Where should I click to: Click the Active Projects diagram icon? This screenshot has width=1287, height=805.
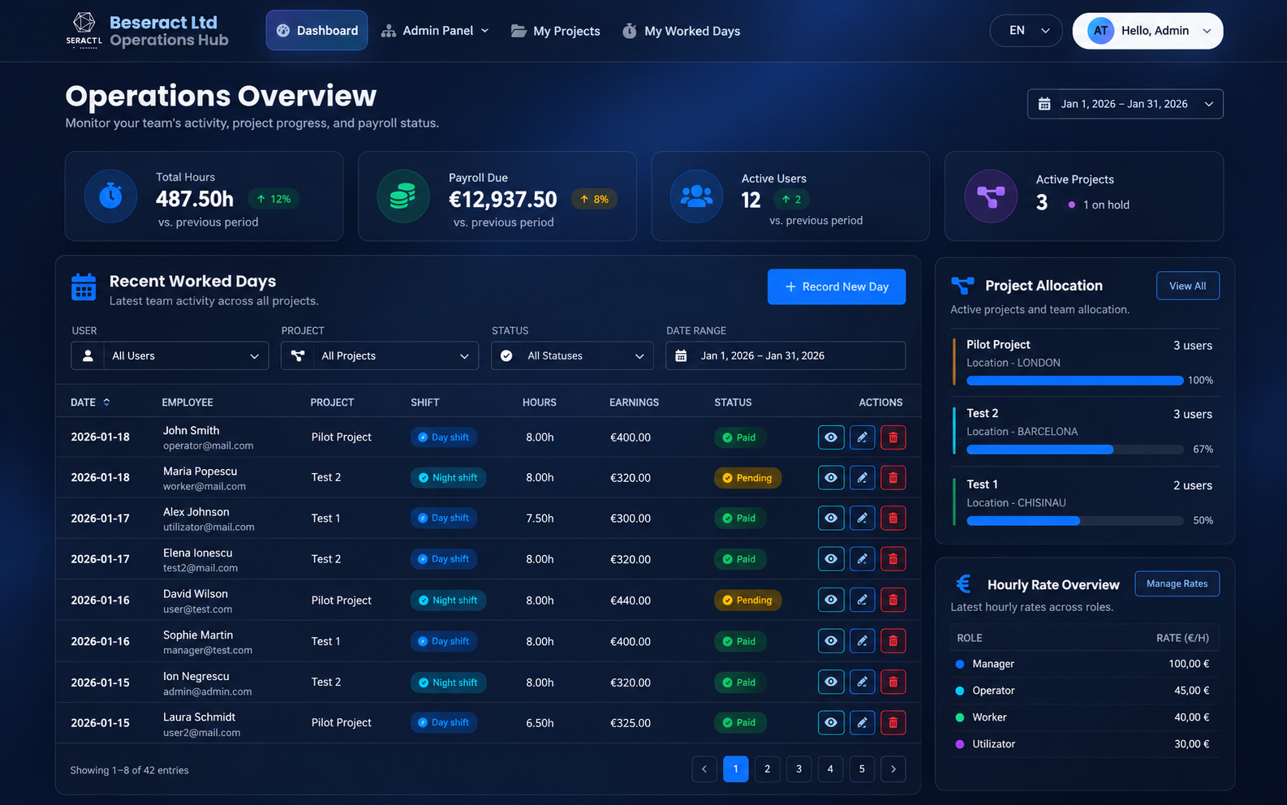[x=991, y=196]
